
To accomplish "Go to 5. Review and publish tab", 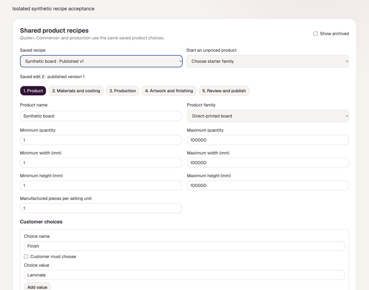I will pos(224,91).
